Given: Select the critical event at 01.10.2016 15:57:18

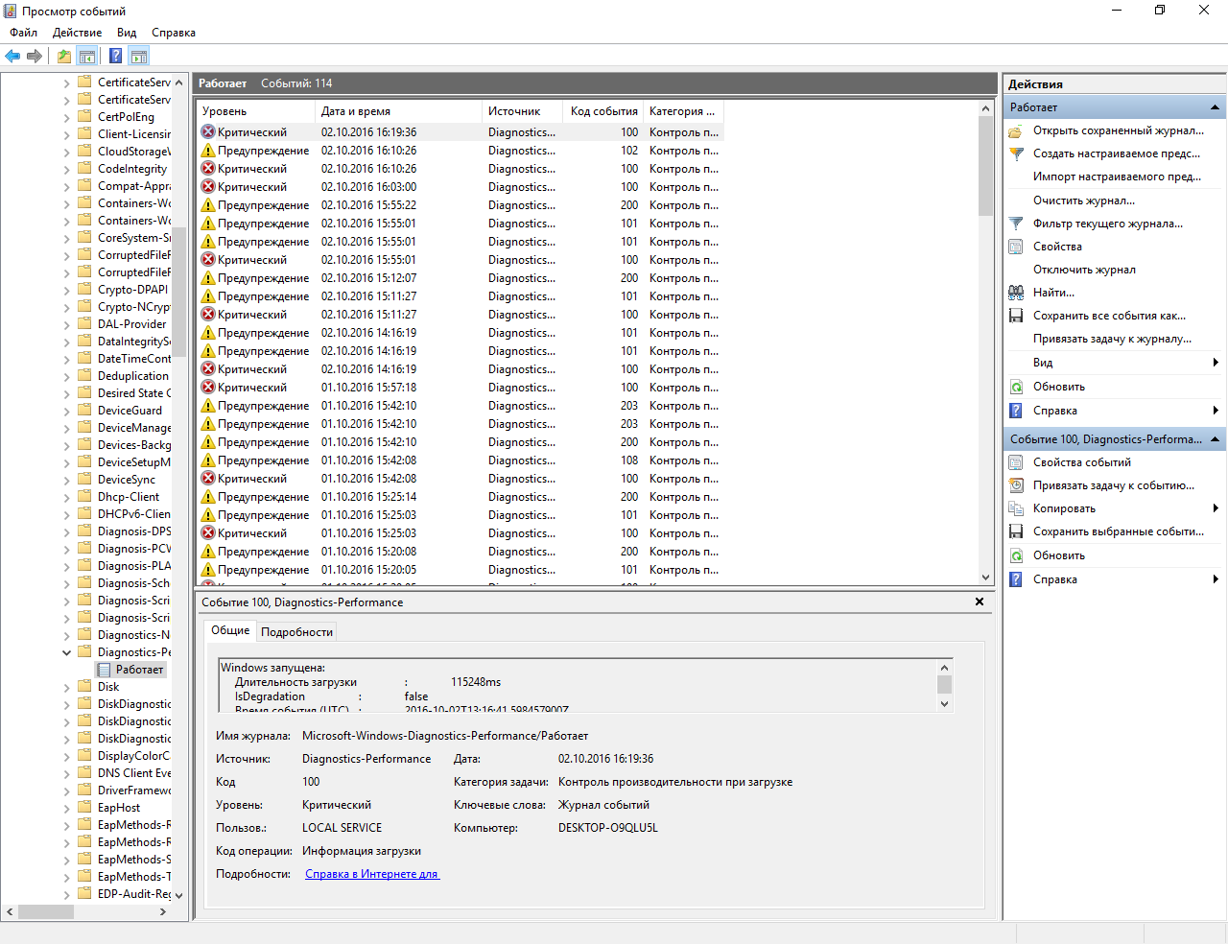Looking at the screenshot, I should click(x=460, y=388).
